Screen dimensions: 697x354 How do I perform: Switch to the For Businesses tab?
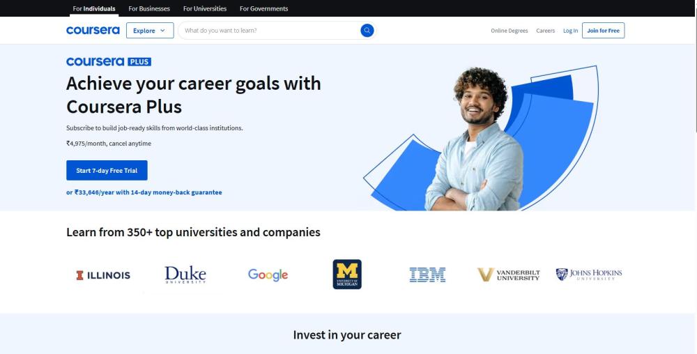(x=149, y=8)
